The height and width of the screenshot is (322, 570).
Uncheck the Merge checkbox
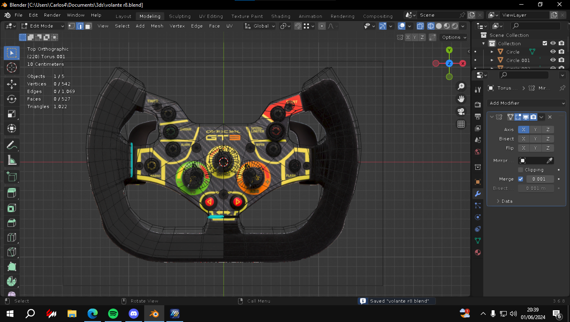coord(521,179)
